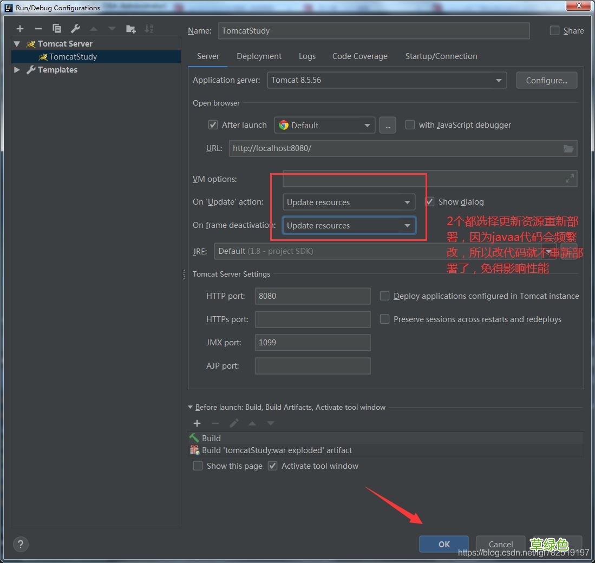The width and height of the screenshot is (595, 563).
Task: Click the OK button
Action: (443, 544)
